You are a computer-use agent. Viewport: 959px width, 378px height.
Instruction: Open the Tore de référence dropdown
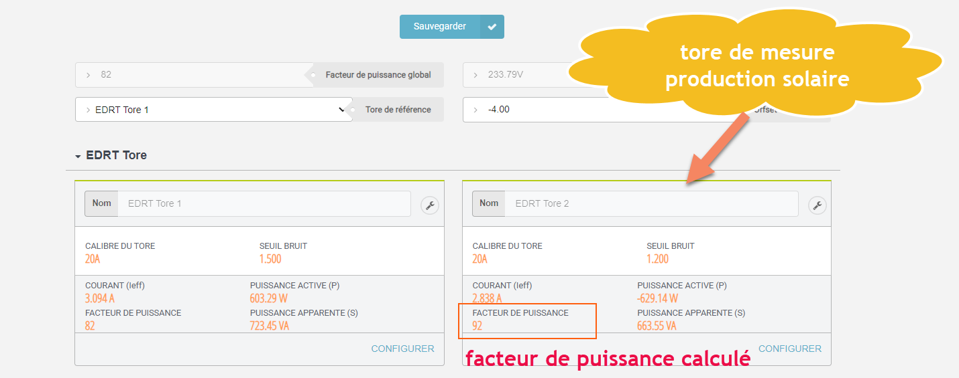coord(213,110)
